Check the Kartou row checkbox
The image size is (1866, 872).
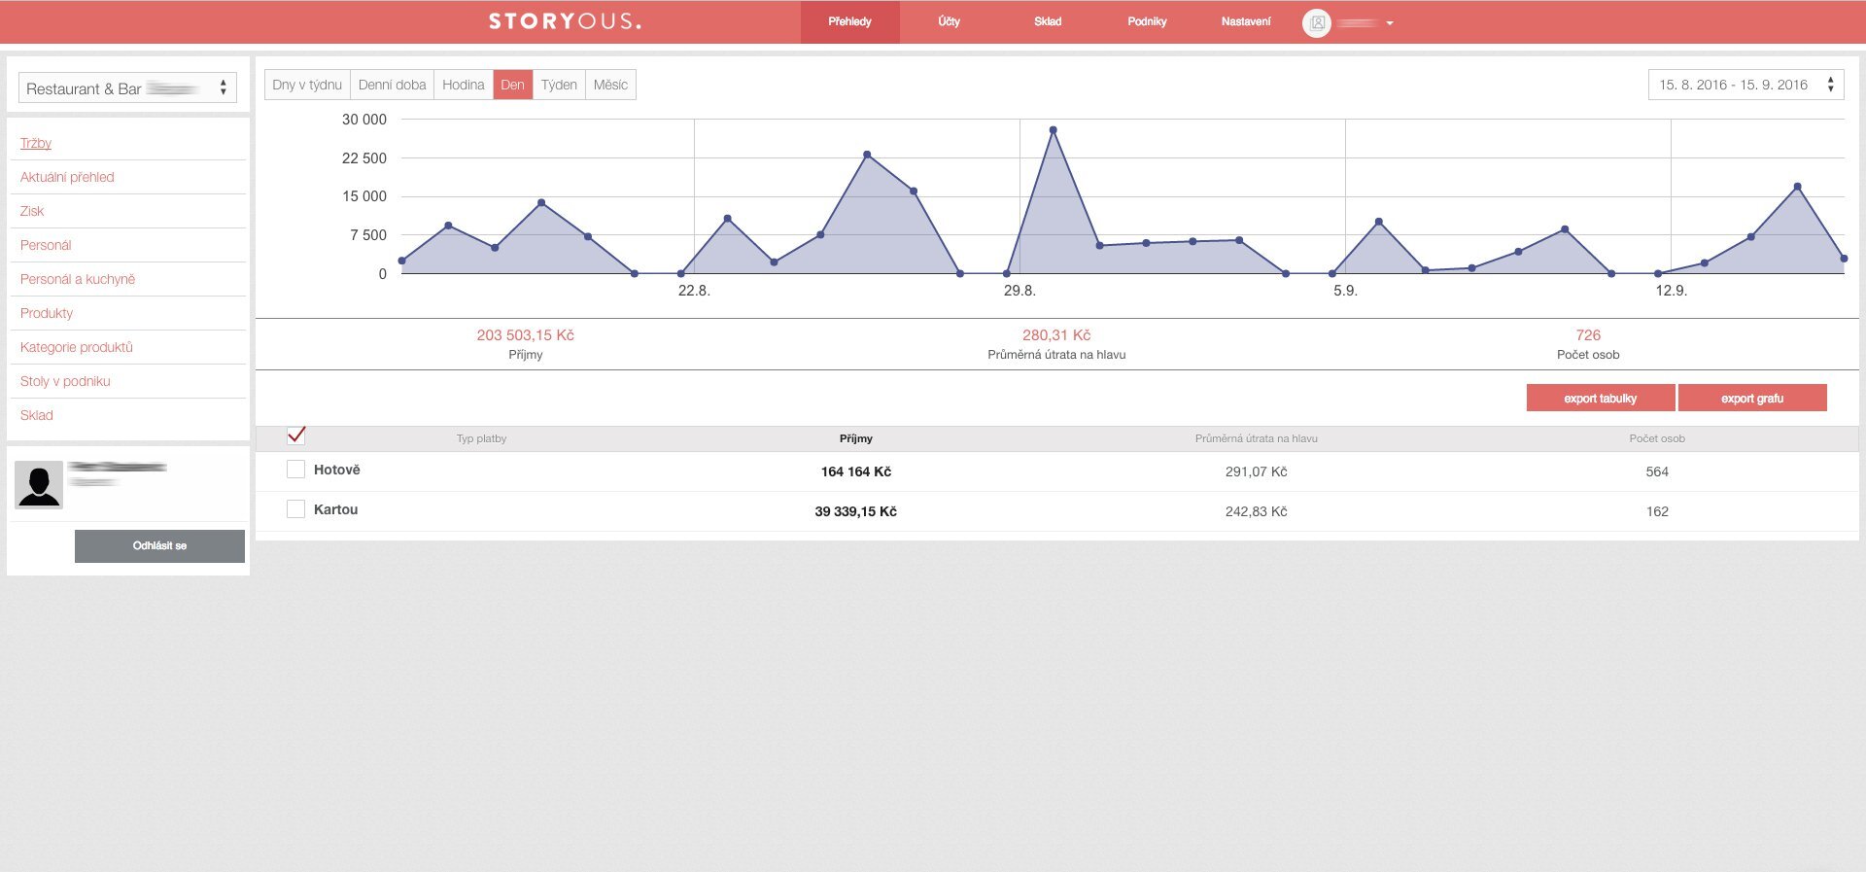pyautogui.click(x=296, y=509)
